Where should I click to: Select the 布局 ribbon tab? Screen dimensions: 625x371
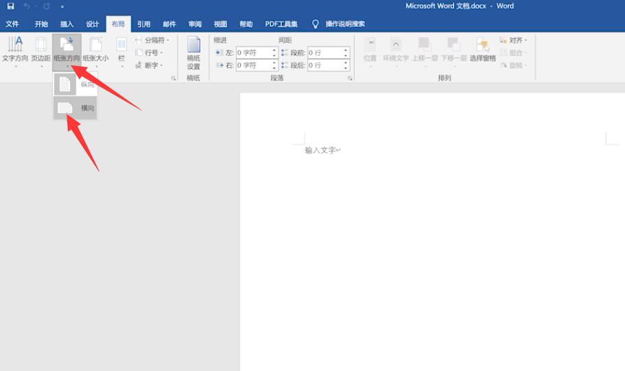[x=118, y=24]
